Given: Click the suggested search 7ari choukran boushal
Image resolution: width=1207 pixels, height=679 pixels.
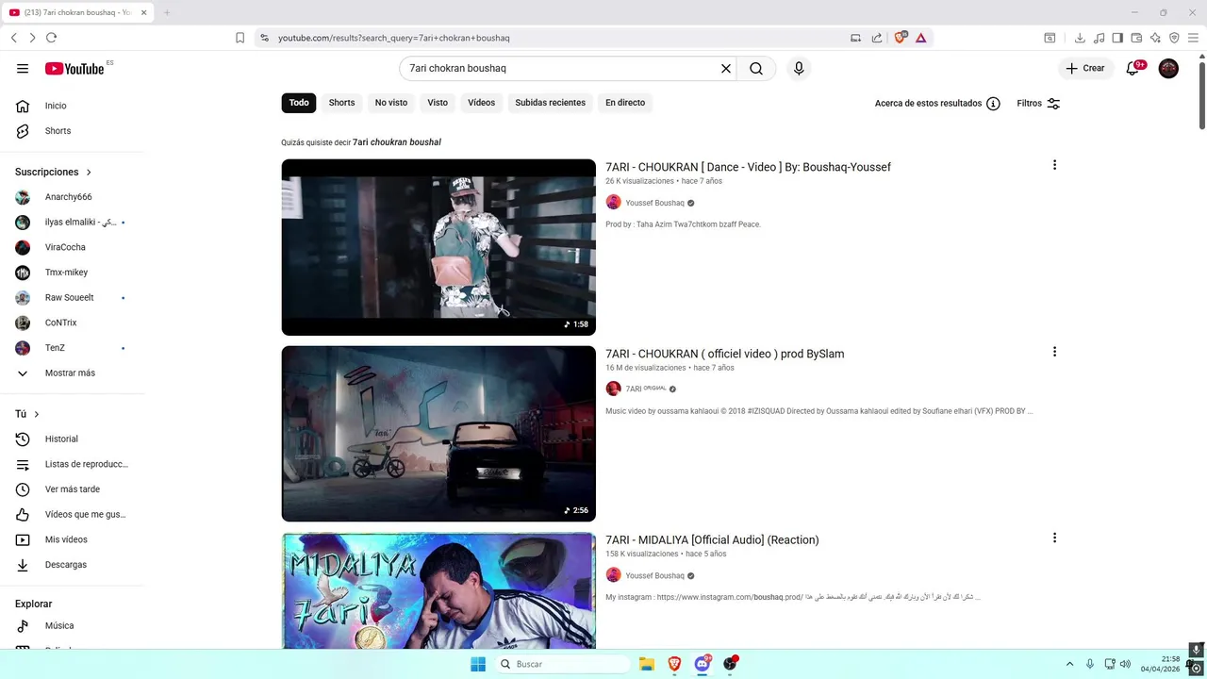Looking at the screenshot, I should point(397,142).
